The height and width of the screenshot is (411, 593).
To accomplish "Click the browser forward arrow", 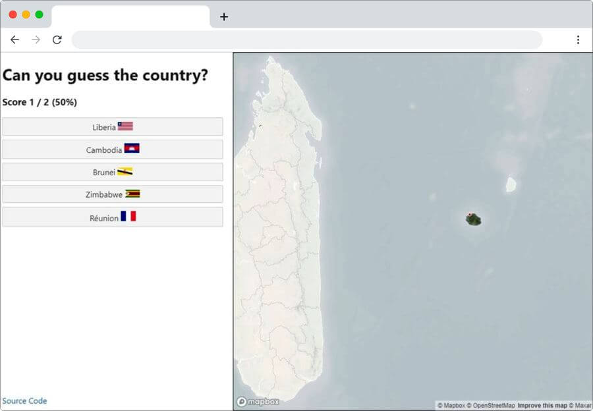I will tap(36, 40).
